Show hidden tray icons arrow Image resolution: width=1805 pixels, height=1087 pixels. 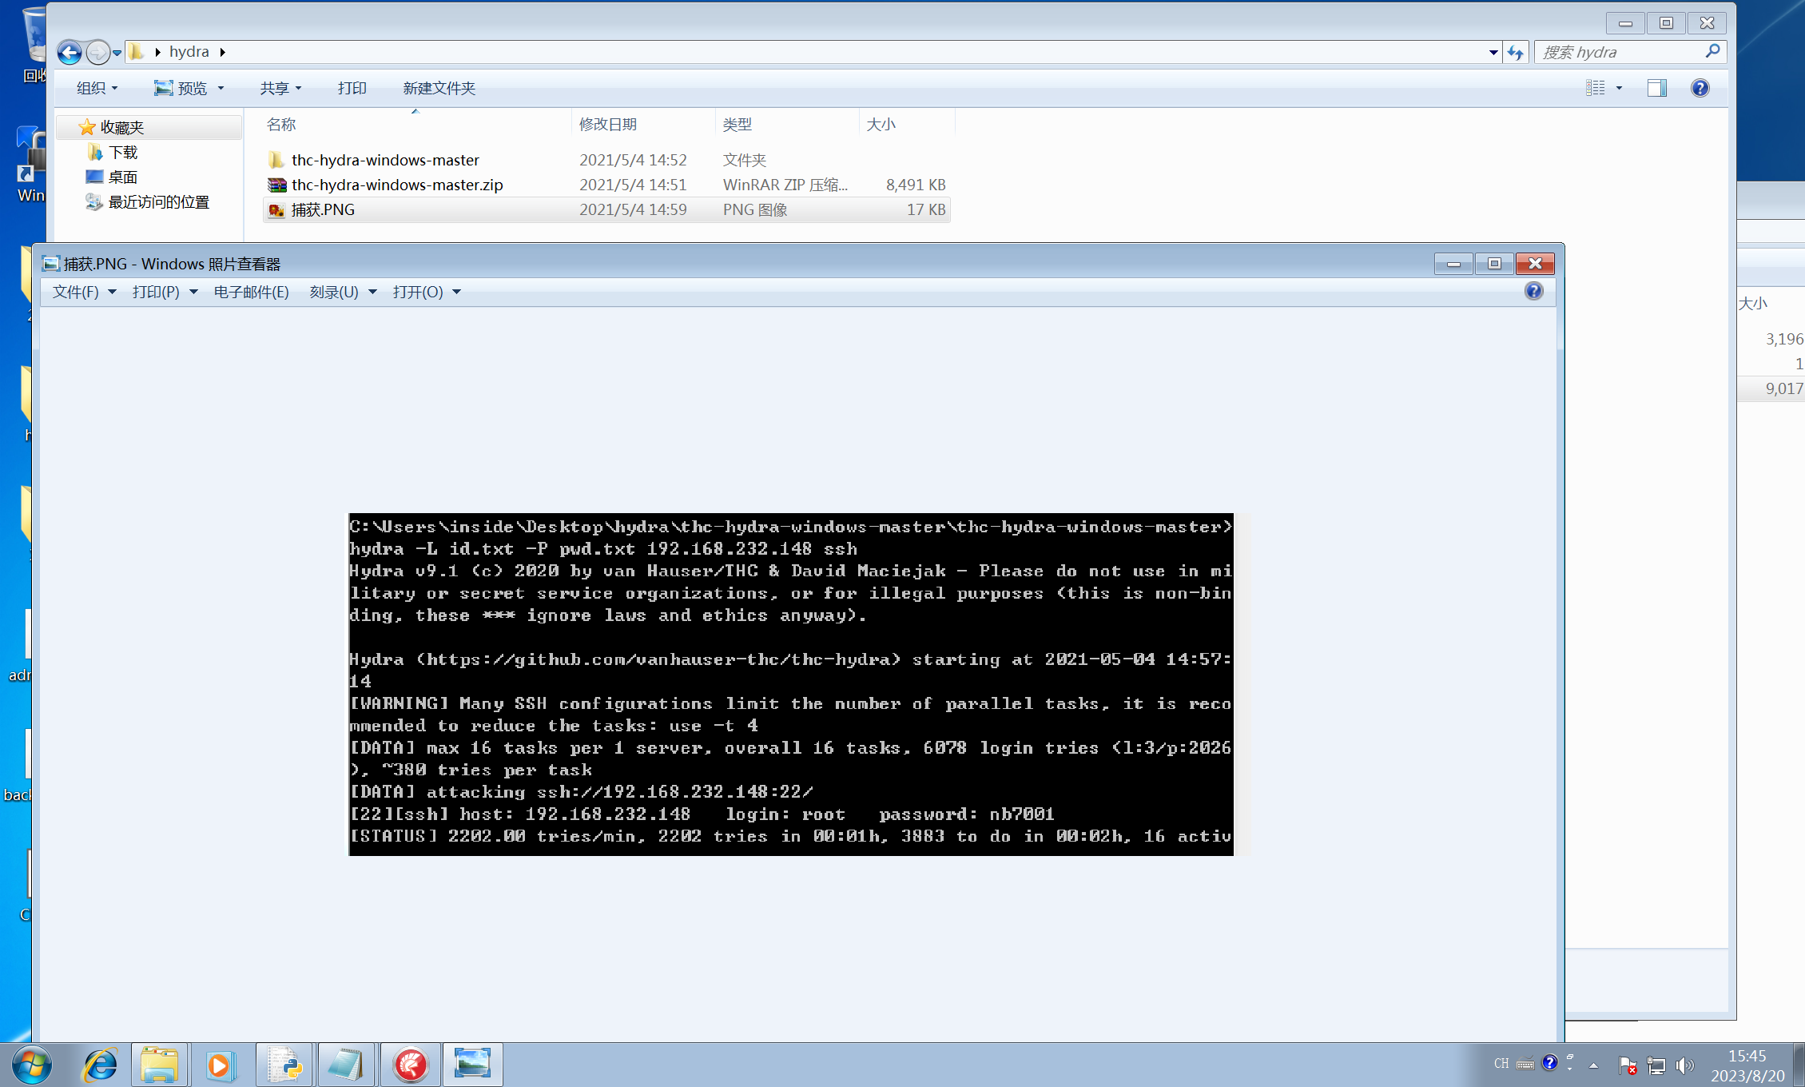coord(1593,1065)
